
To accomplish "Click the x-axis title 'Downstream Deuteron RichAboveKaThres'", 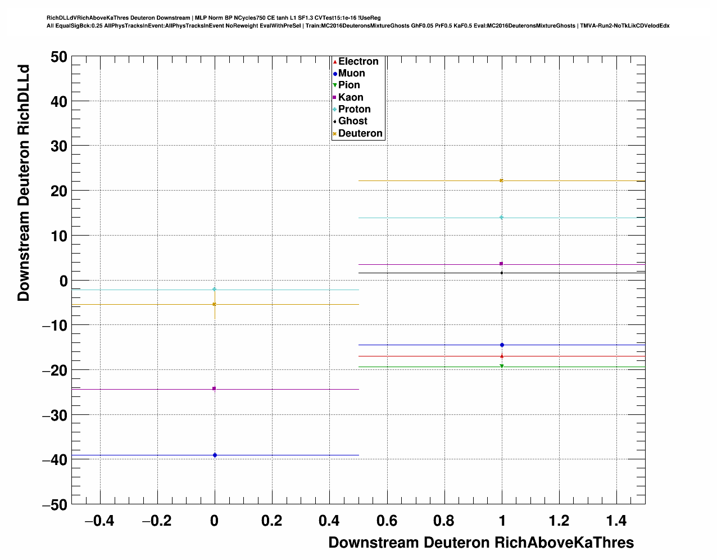I will tap(481, 543).
